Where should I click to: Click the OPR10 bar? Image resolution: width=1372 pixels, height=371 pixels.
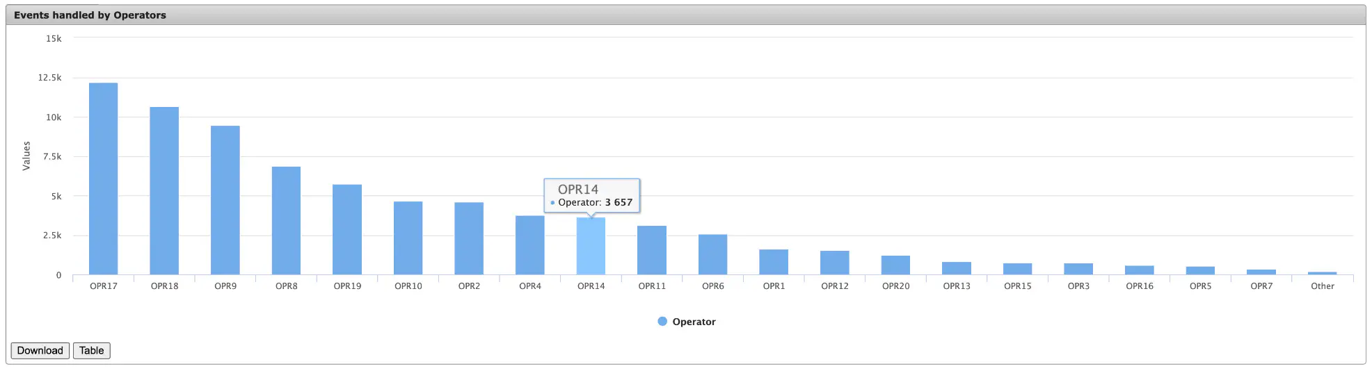(408, 238)
